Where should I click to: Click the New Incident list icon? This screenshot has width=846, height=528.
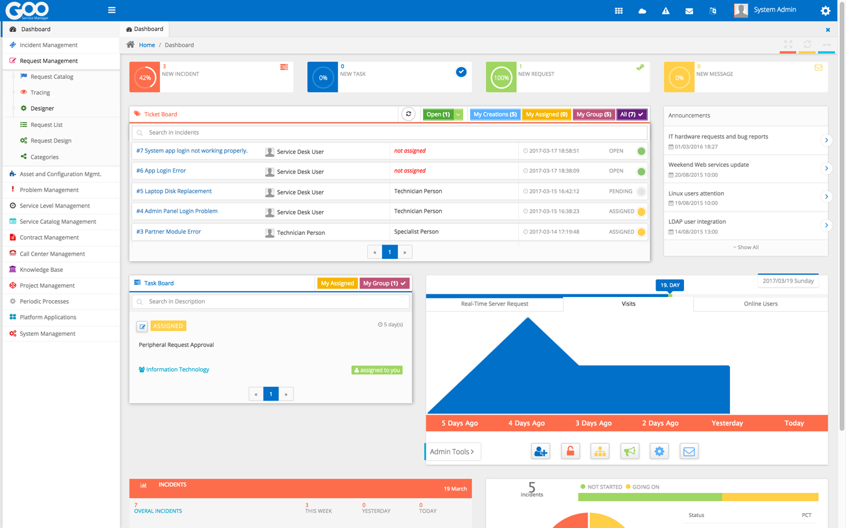pyautogui.click(x=284, y=67)
